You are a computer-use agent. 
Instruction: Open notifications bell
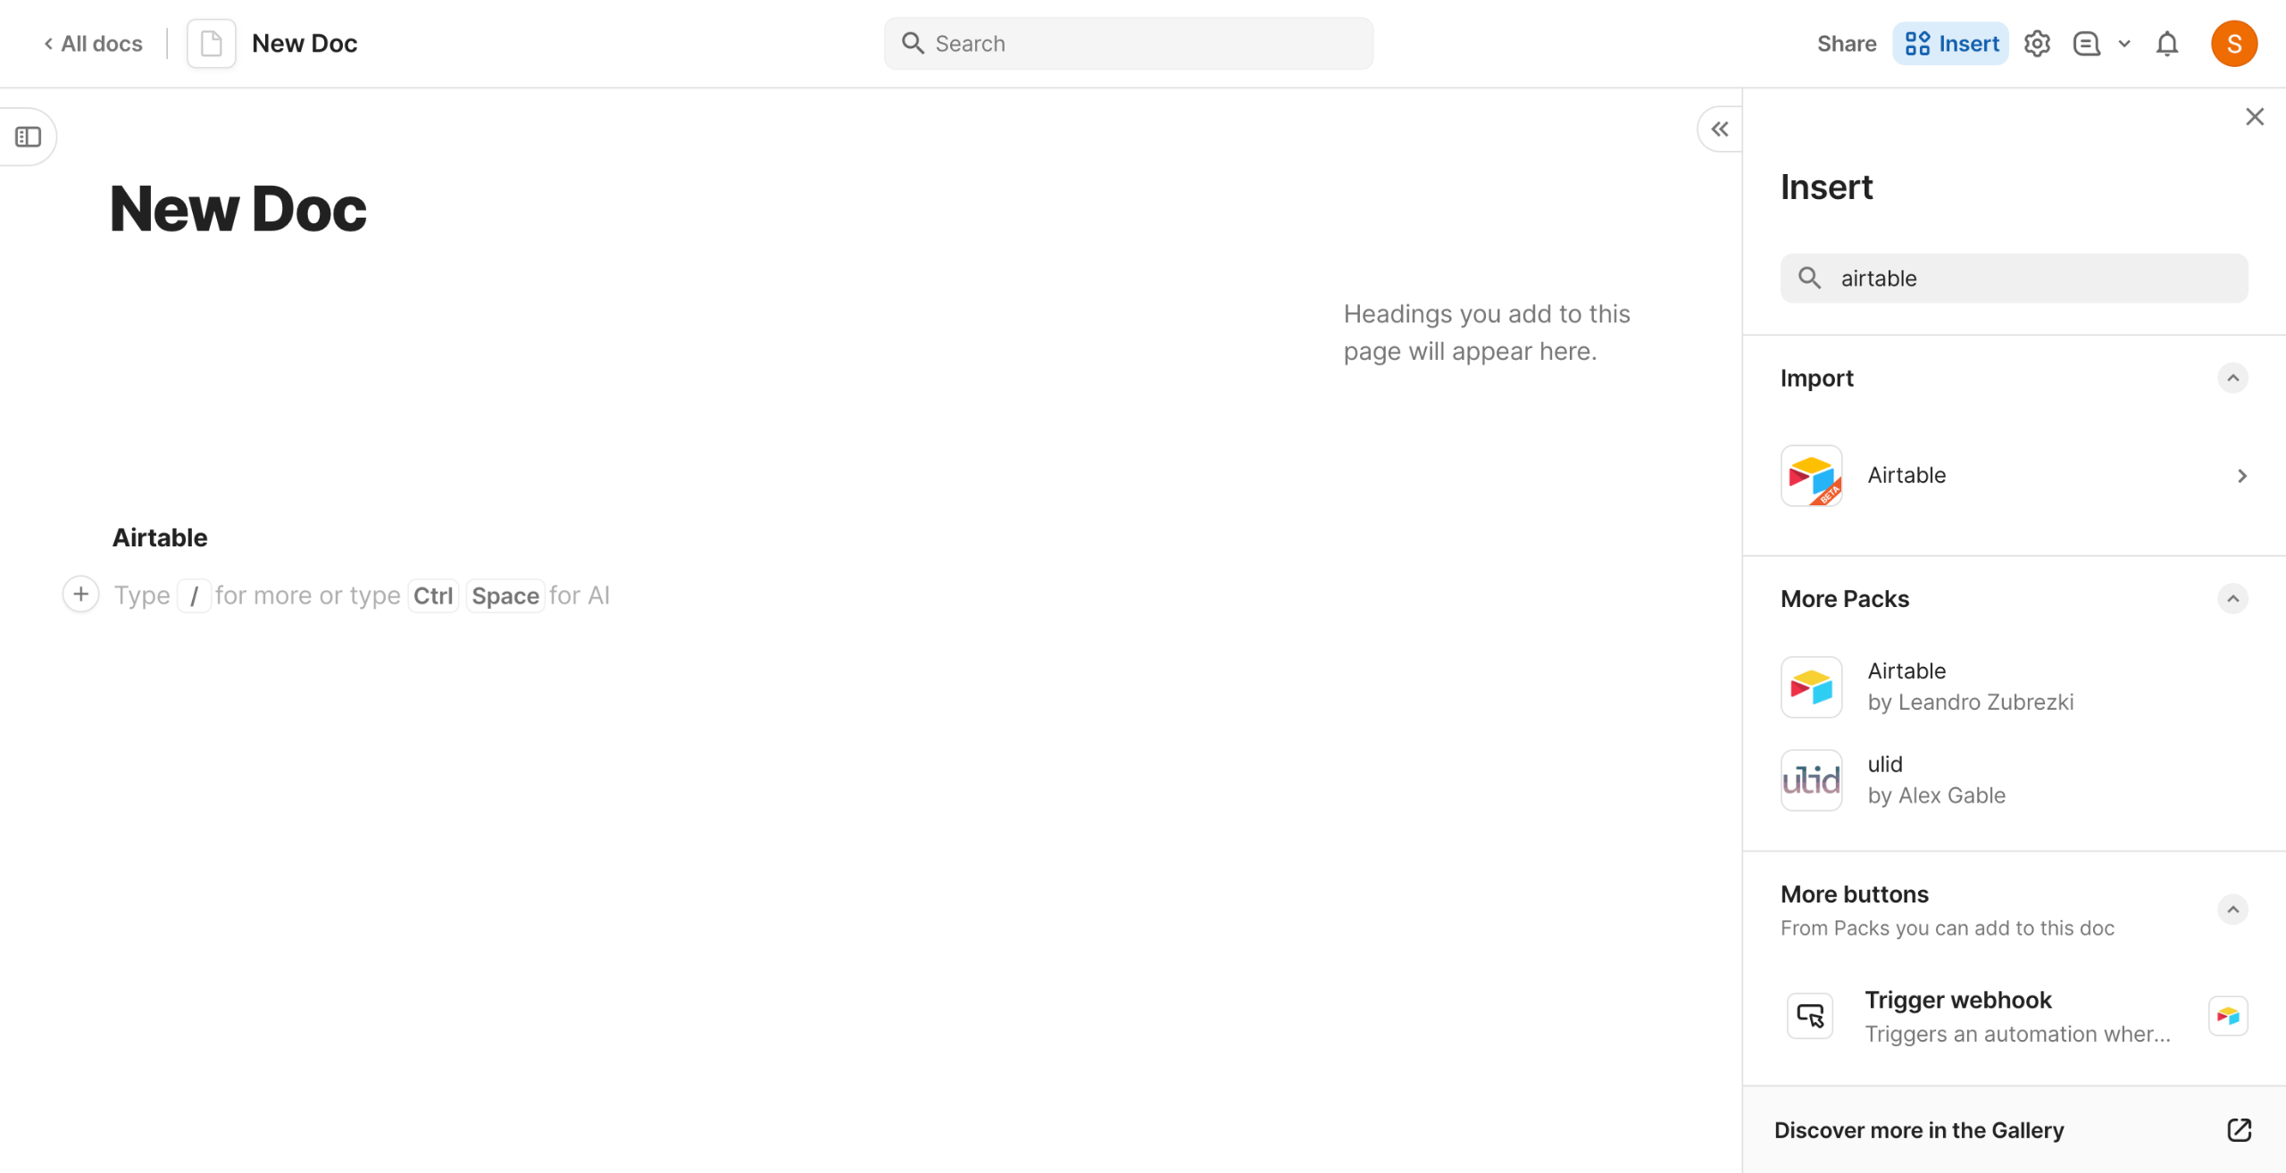[x=2167, y=44]
